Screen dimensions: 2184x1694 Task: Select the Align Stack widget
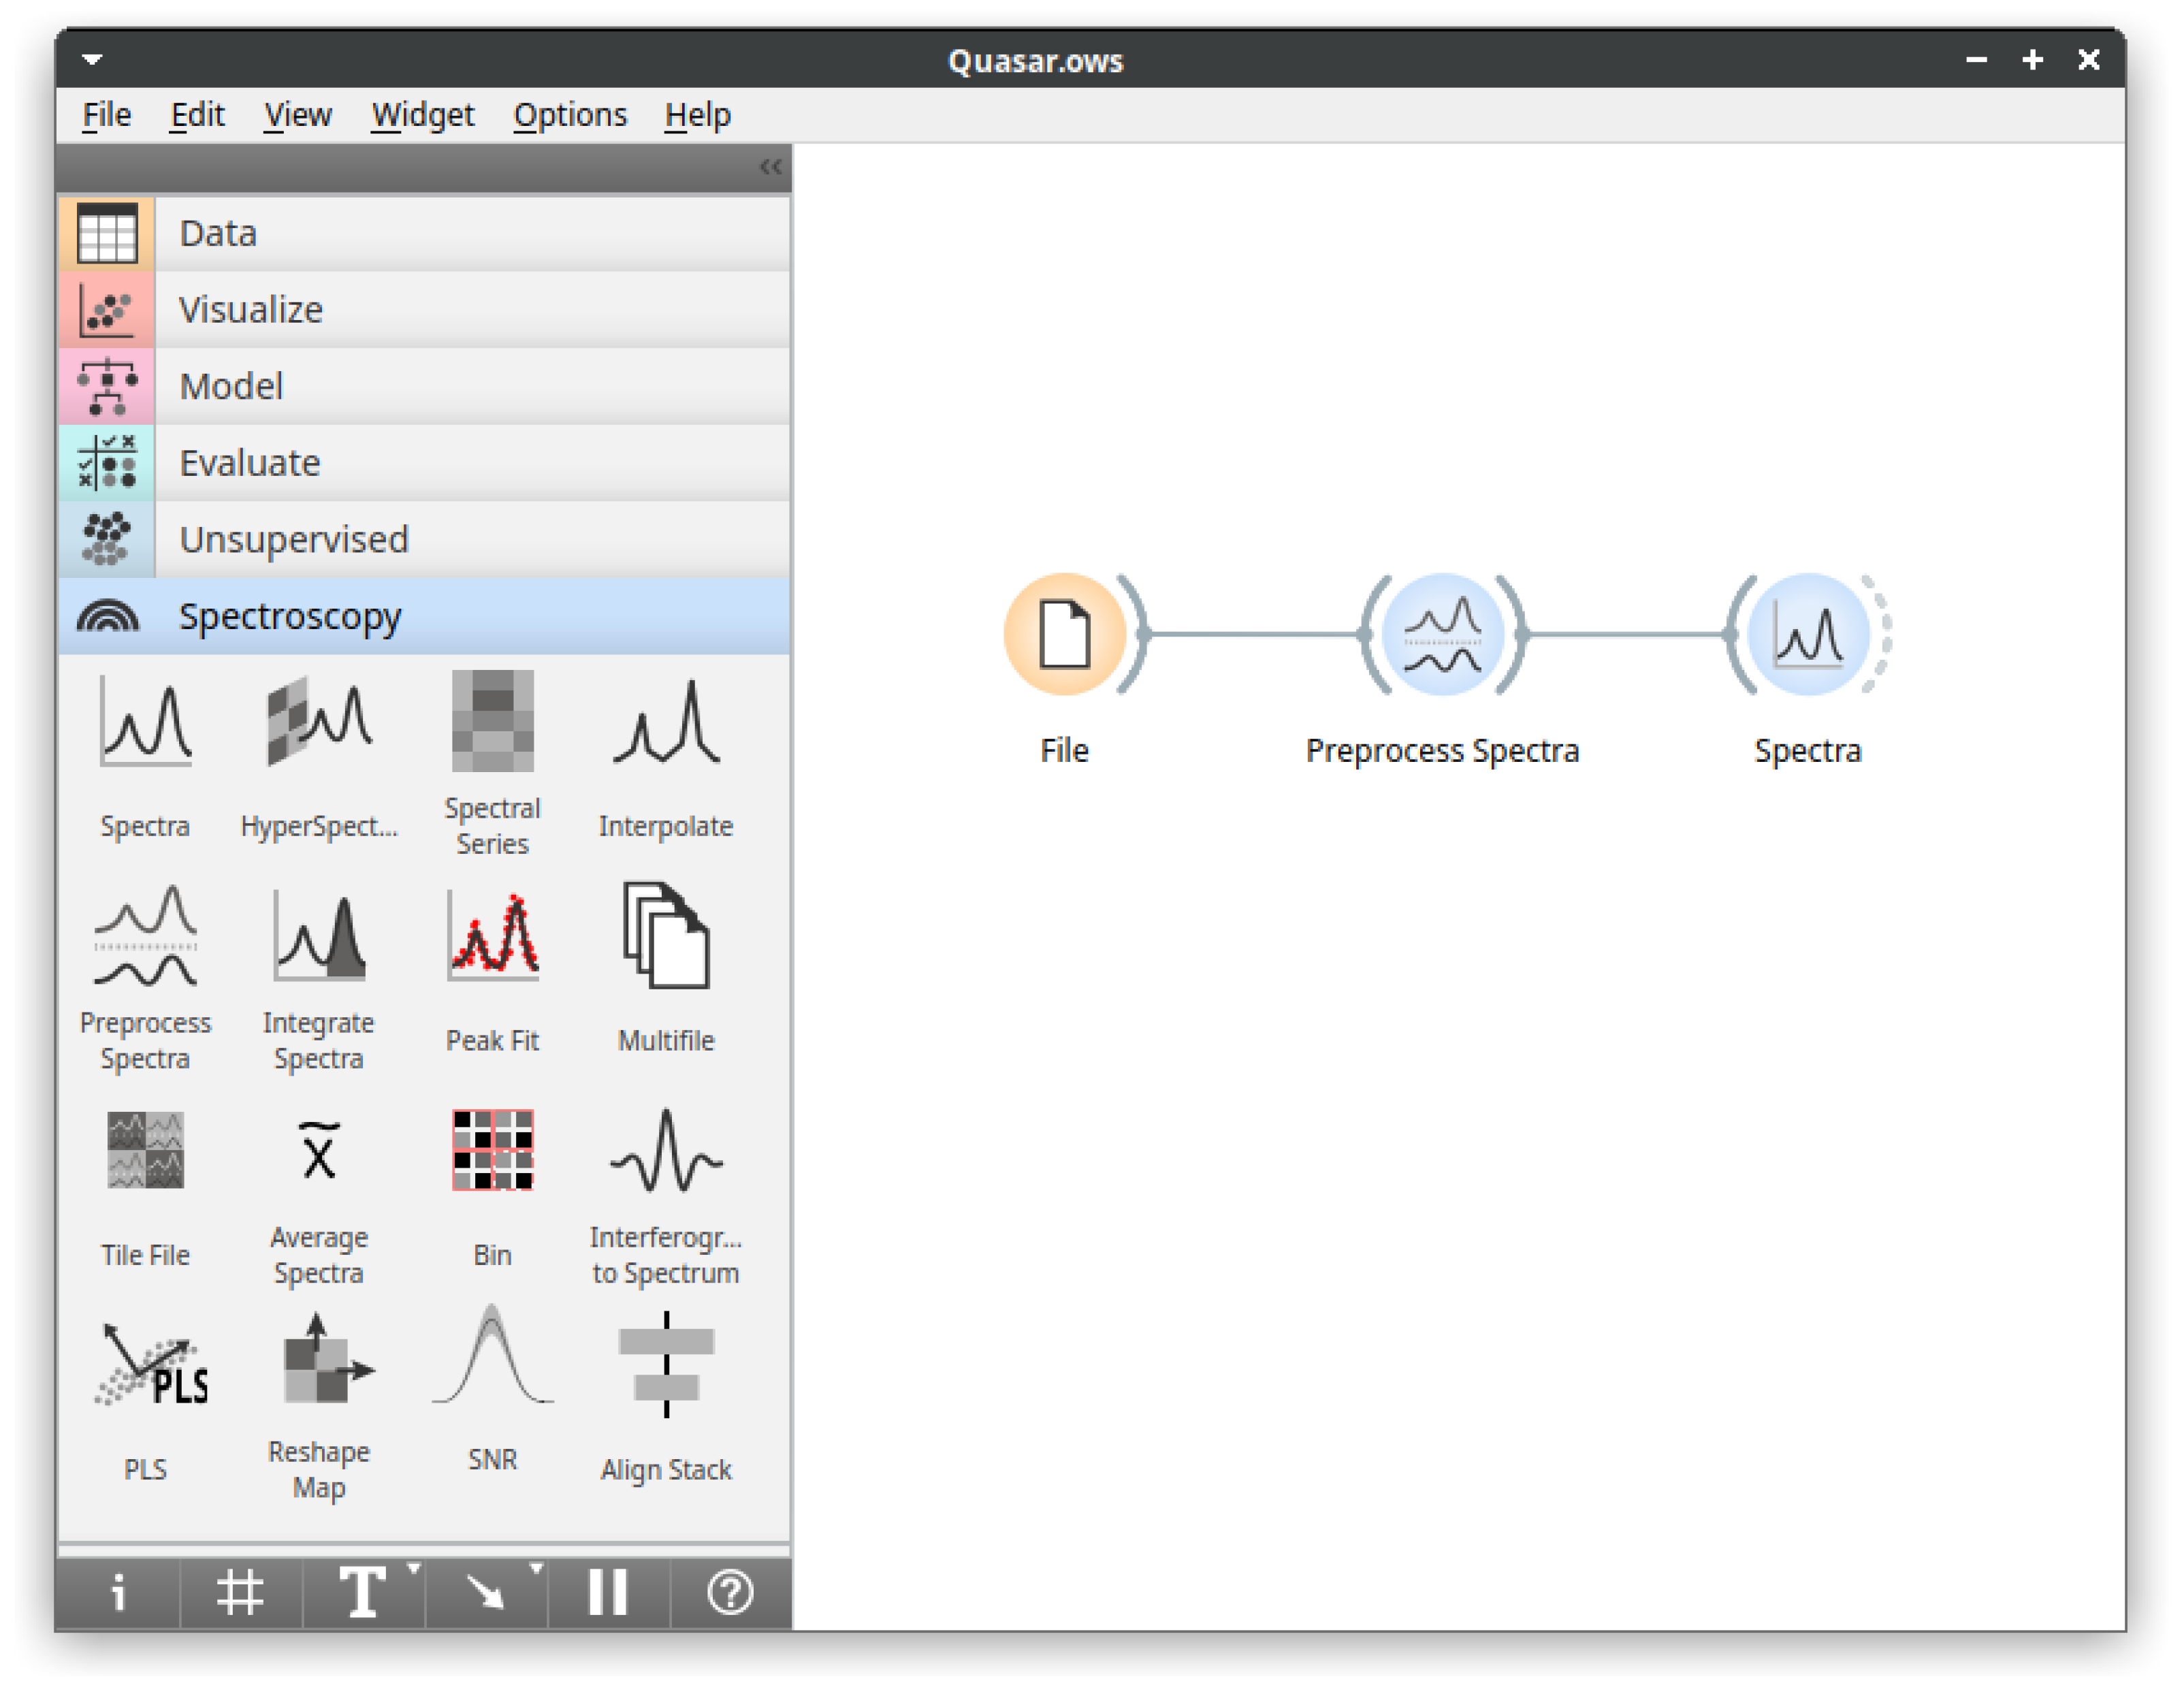click(666, 1365)
